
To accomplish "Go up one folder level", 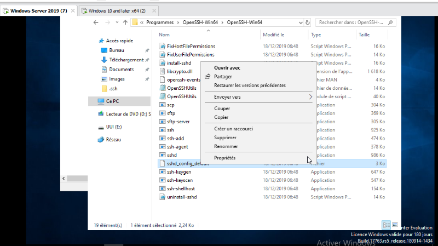I will tap(125, 22).
